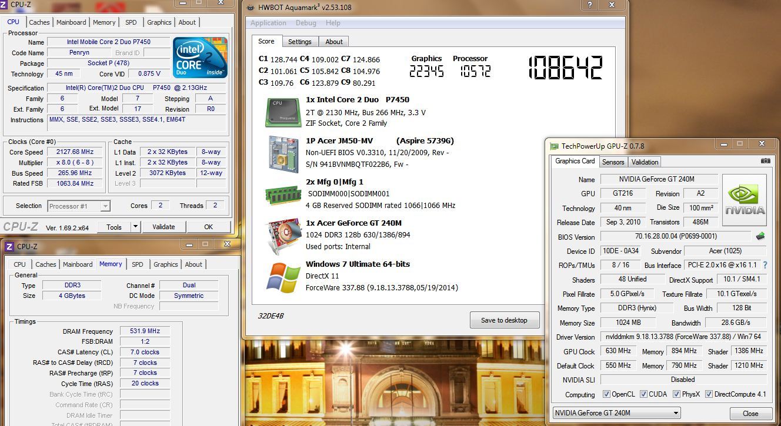Open the Help menu in Aquamark
Image resolution: width=781 pixels, height=426 pixels.
(x=333, y=23)
